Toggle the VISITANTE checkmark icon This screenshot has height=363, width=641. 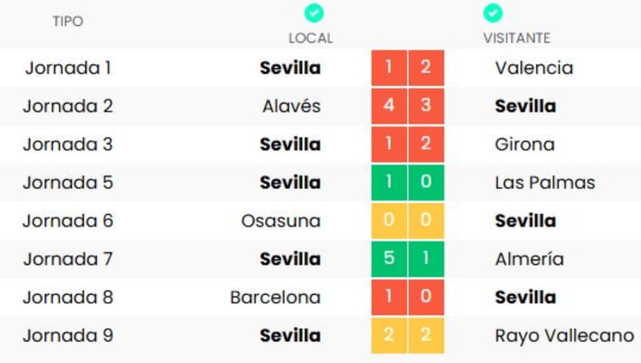(x=493, y=14)
